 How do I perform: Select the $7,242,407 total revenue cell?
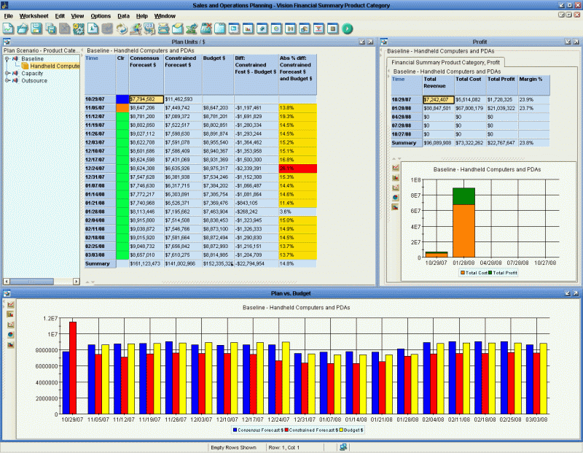click(x=439, y=99)
